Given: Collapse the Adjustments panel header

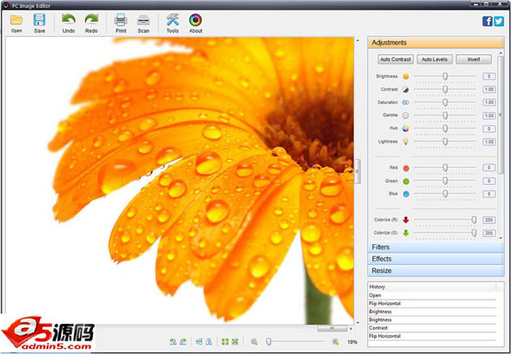Looking at the screenshot, I should (436, 42).
